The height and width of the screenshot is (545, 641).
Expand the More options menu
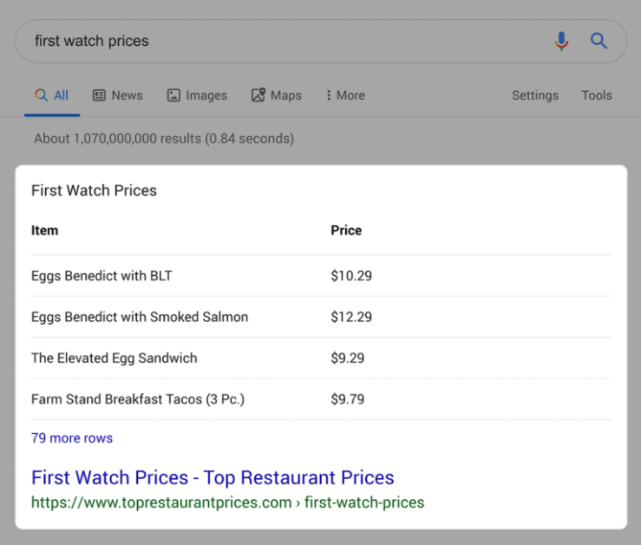tap(345, 95)
